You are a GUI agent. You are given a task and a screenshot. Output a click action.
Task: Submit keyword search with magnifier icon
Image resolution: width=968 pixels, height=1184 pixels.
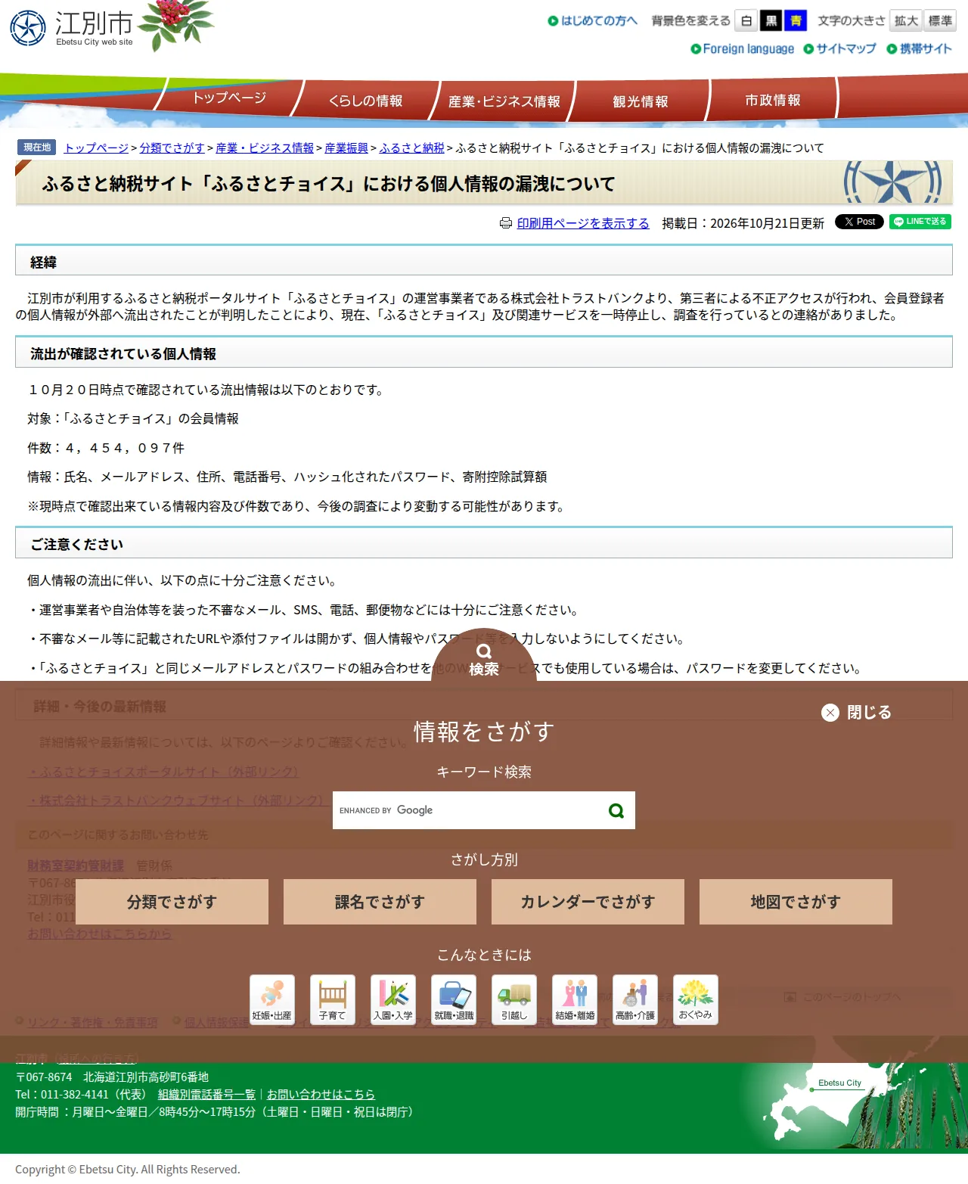(616, 810)
